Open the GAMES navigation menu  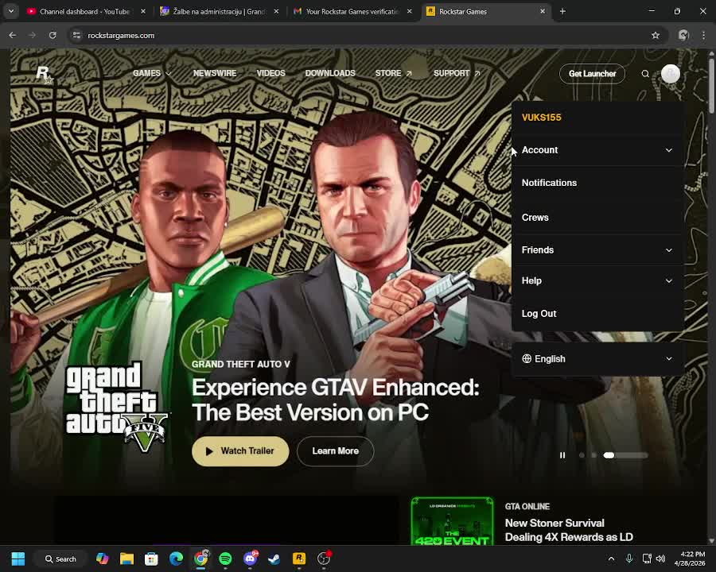pos(152,73)
